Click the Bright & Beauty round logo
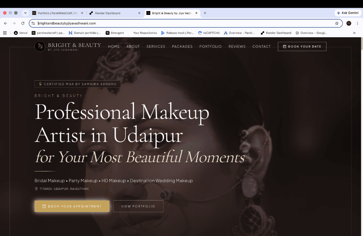 [x=40, y=46]
